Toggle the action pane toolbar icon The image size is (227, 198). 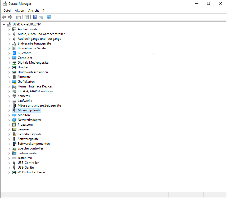point(41,17)
